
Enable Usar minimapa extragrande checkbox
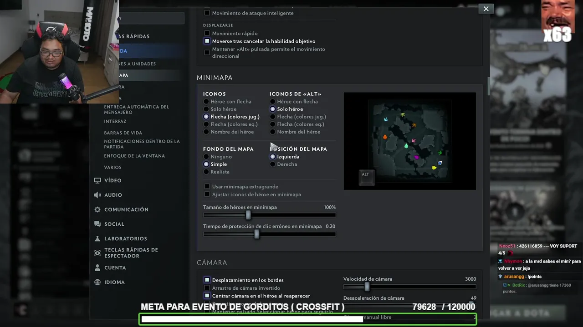click(207, 186)
